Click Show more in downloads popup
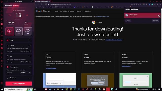The width and height of the screenshot is (162, 91). (156, 21)
